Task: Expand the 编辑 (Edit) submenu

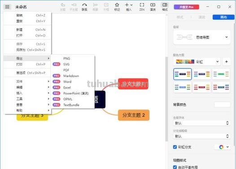Action: click(x=27, y=87)
